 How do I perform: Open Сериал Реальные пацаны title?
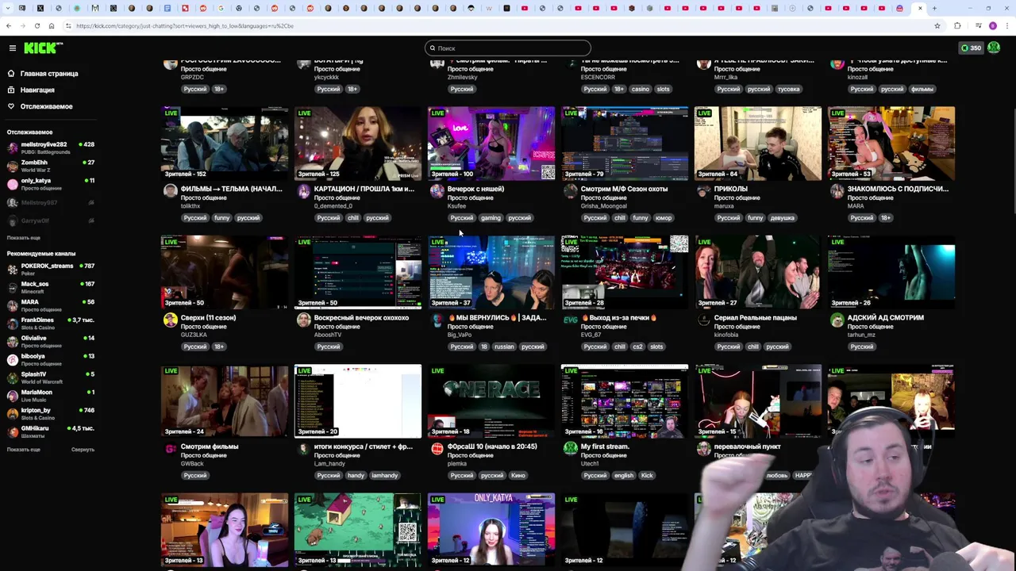[755, 318]
